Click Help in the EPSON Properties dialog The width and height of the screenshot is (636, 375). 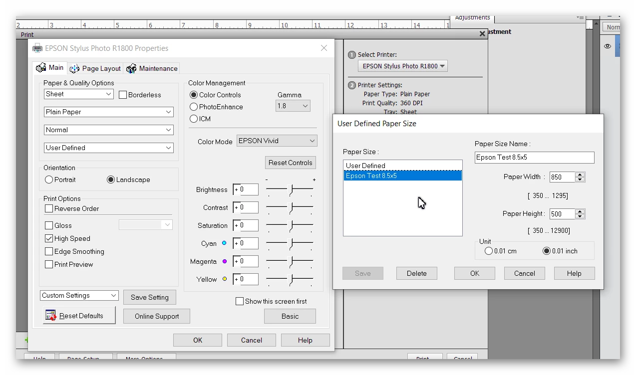tap(305, 340)
